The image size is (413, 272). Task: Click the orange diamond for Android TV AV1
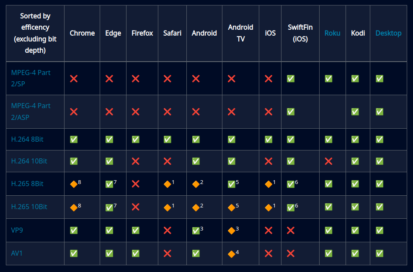(x=231, y=254)
